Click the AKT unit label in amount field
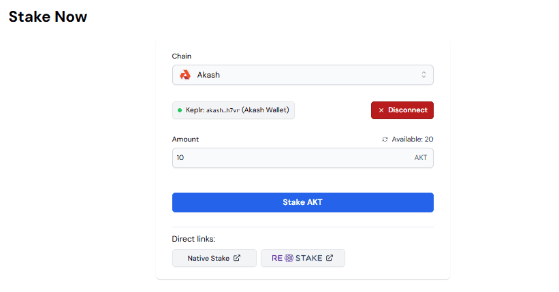The width and height of the screenshot is (559, 292). [421, 158]
